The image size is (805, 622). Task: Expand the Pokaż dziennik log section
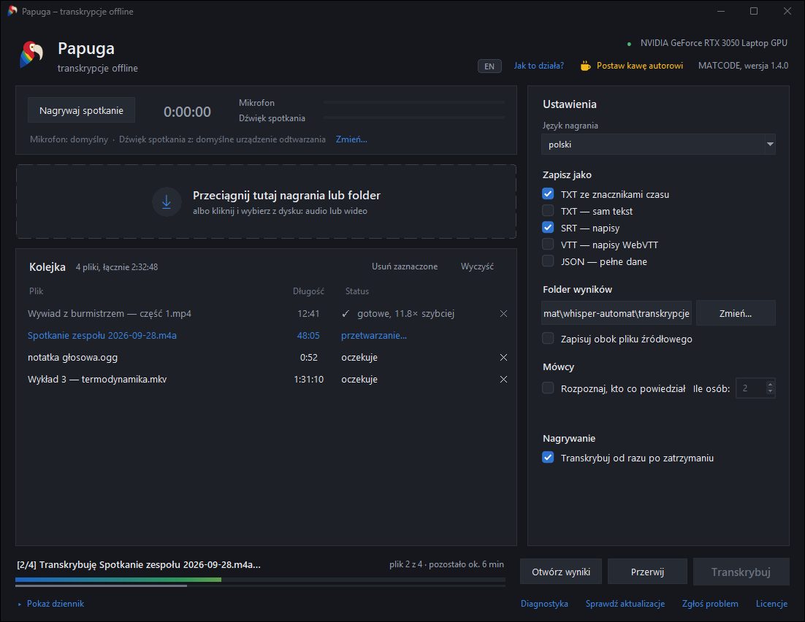[51, 604]
